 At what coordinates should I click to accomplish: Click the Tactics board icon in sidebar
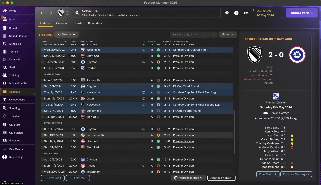pos(5,52)
